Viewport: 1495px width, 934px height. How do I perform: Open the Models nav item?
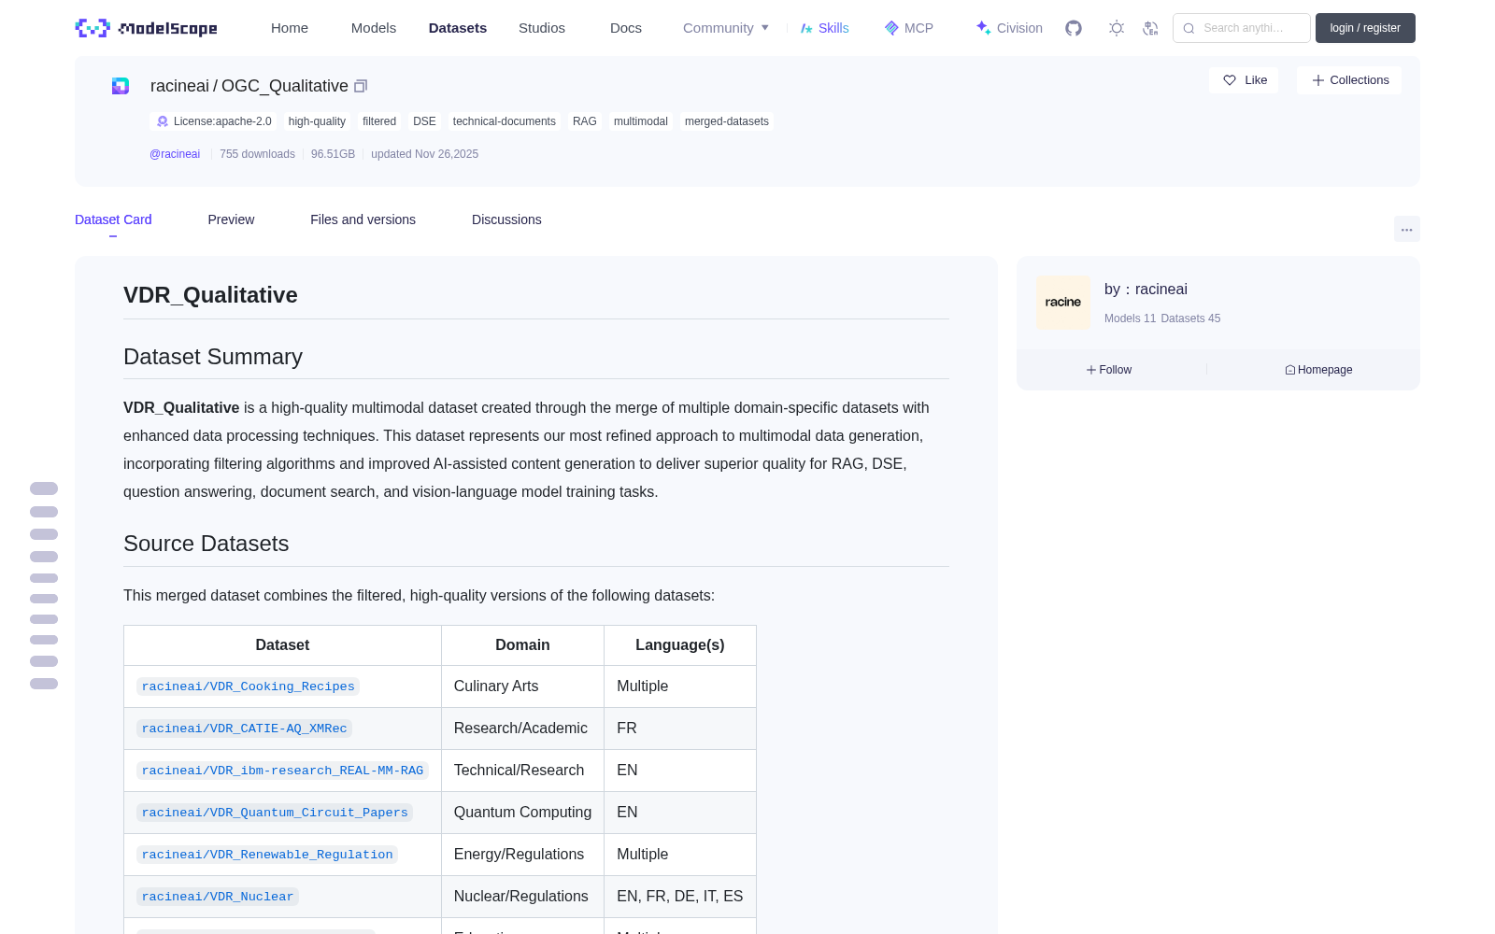point(374,28)
